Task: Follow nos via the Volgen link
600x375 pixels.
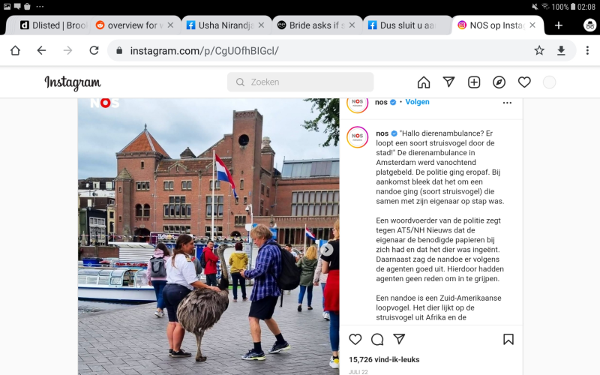Action: [x=417, y=102]
